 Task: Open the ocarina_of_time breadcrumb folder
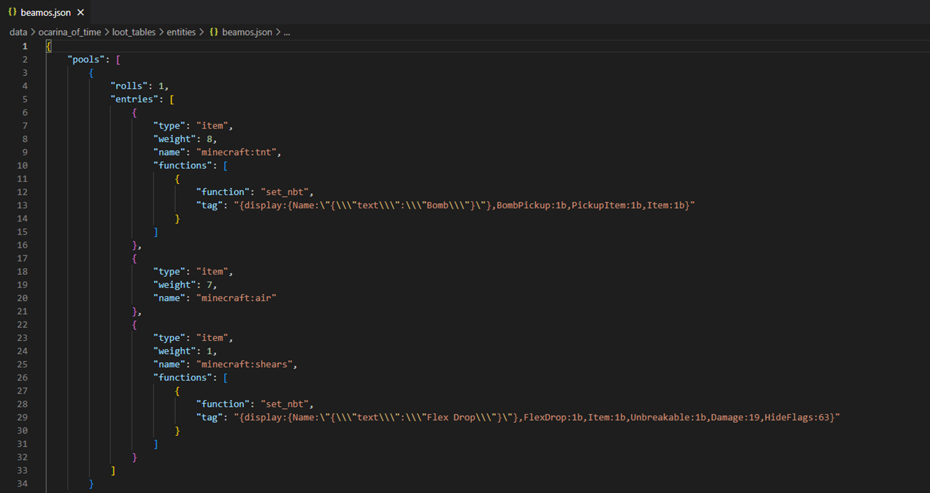click(x=70, y=32)
